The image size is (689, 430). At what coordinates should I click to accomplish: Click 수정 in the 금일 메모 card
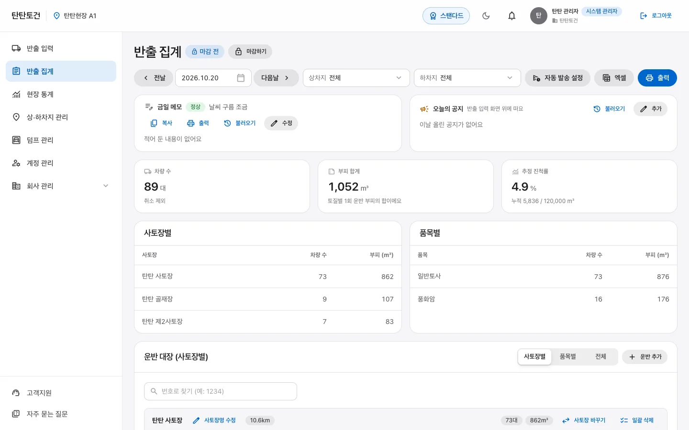(x=281, y=123)
